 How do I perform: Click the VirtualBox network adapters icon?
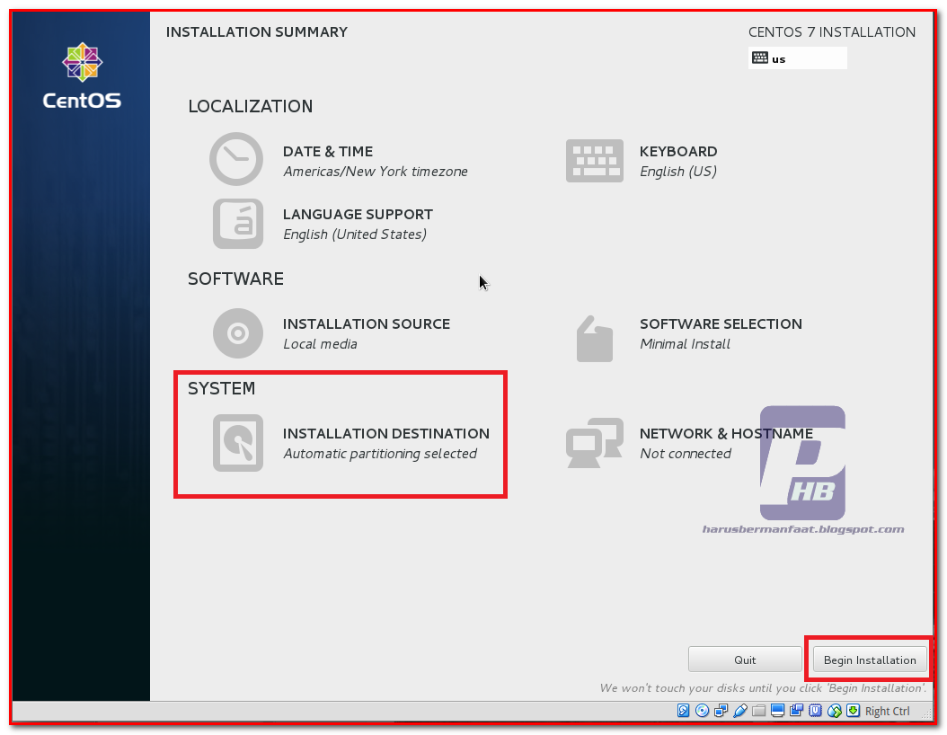[x=721, y=710]
